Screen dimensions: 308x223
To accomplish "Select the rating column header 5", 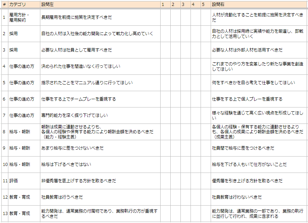I will point(206,5).
